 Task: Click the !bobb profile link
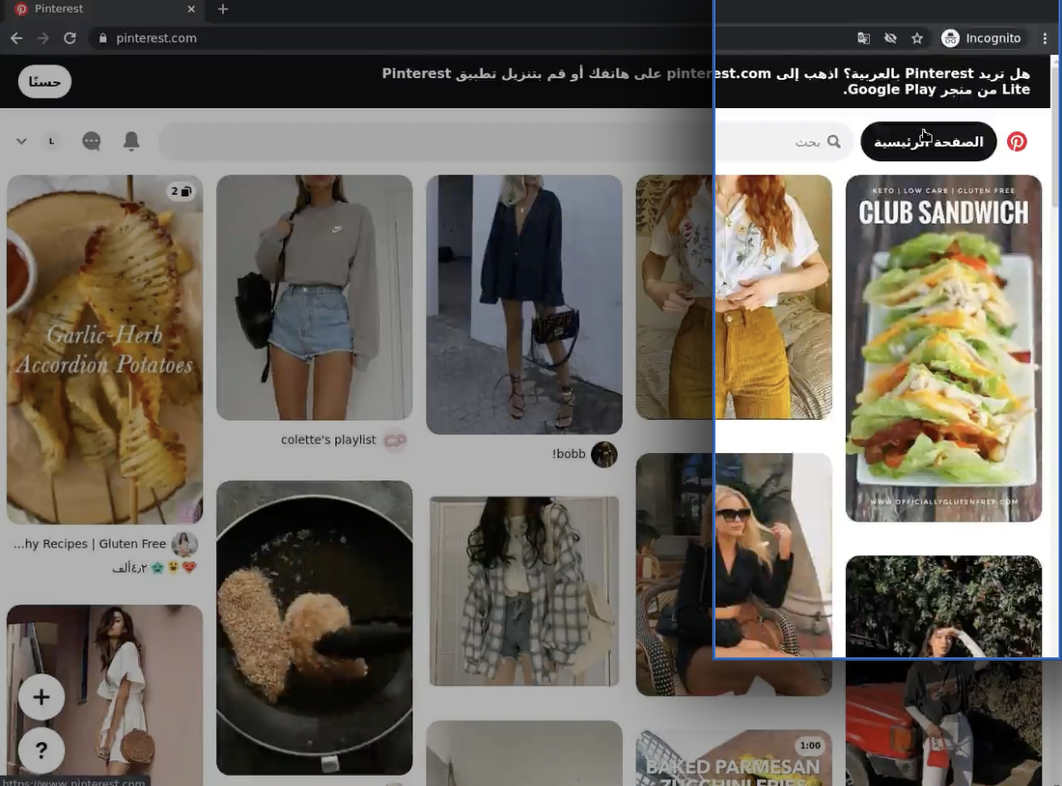569,454
